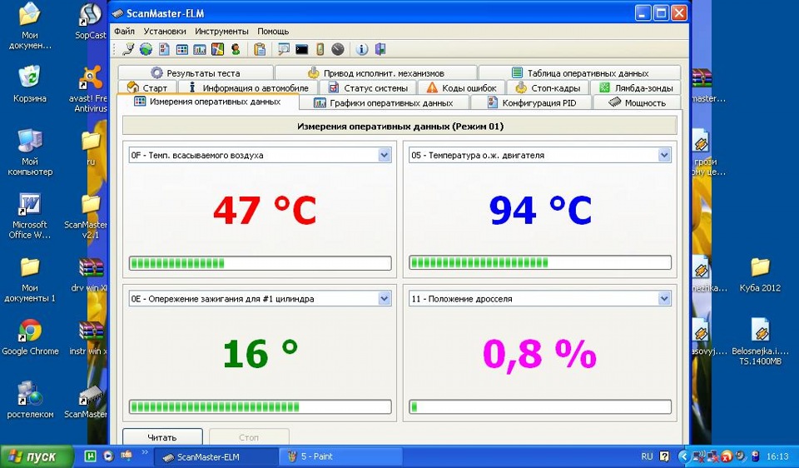This screenshot has width=799, height=468.
Task: Click the throttle position progress bar
Action: tap(540, 407)
